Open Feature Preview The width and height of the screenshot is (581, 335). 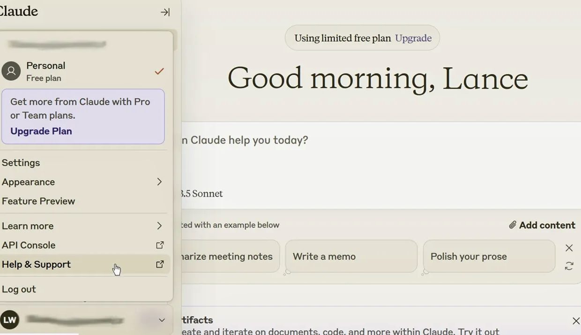(x=38, y=201)
